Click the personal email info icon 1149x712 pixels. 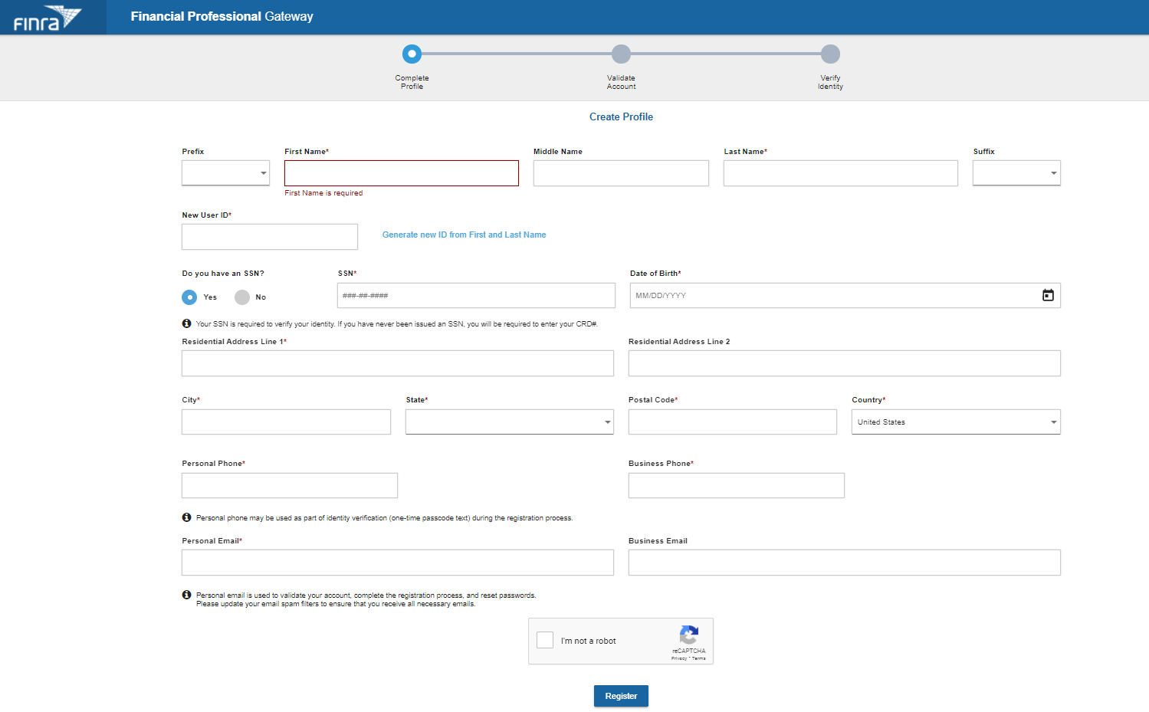186,595
